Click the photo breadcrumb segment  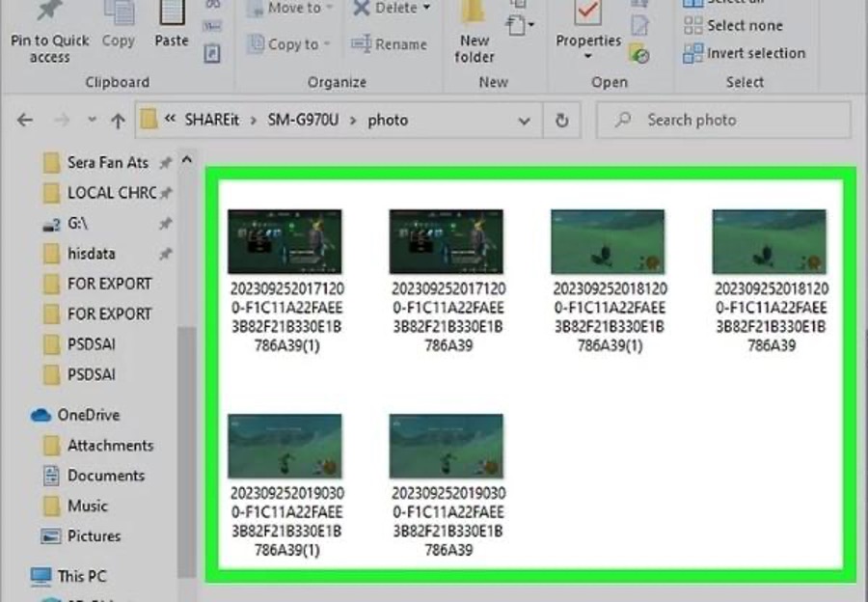pos(388,121)
